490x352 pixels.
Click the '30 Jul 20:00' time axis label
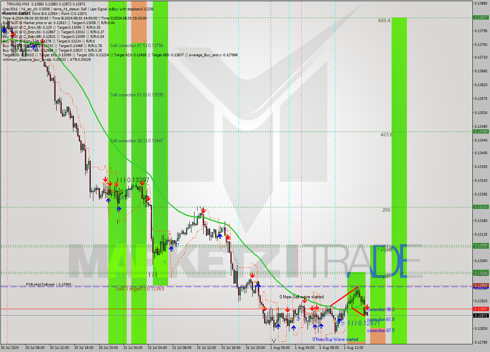108,348
